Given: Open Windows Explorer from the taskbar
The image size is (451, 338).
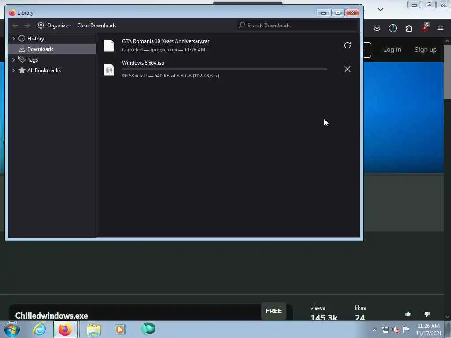Looking at the screenshot, I should click(94, 330).
